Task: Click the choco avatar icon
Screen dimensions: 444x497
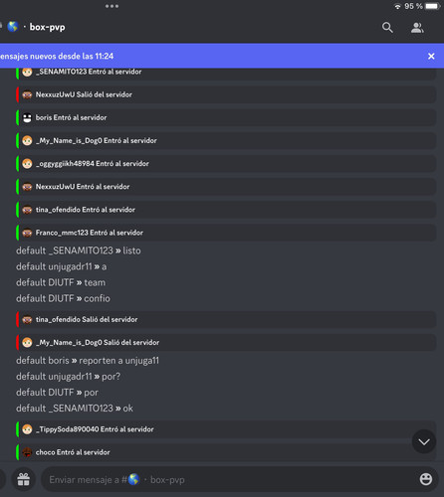Action: tap(27, 452)
